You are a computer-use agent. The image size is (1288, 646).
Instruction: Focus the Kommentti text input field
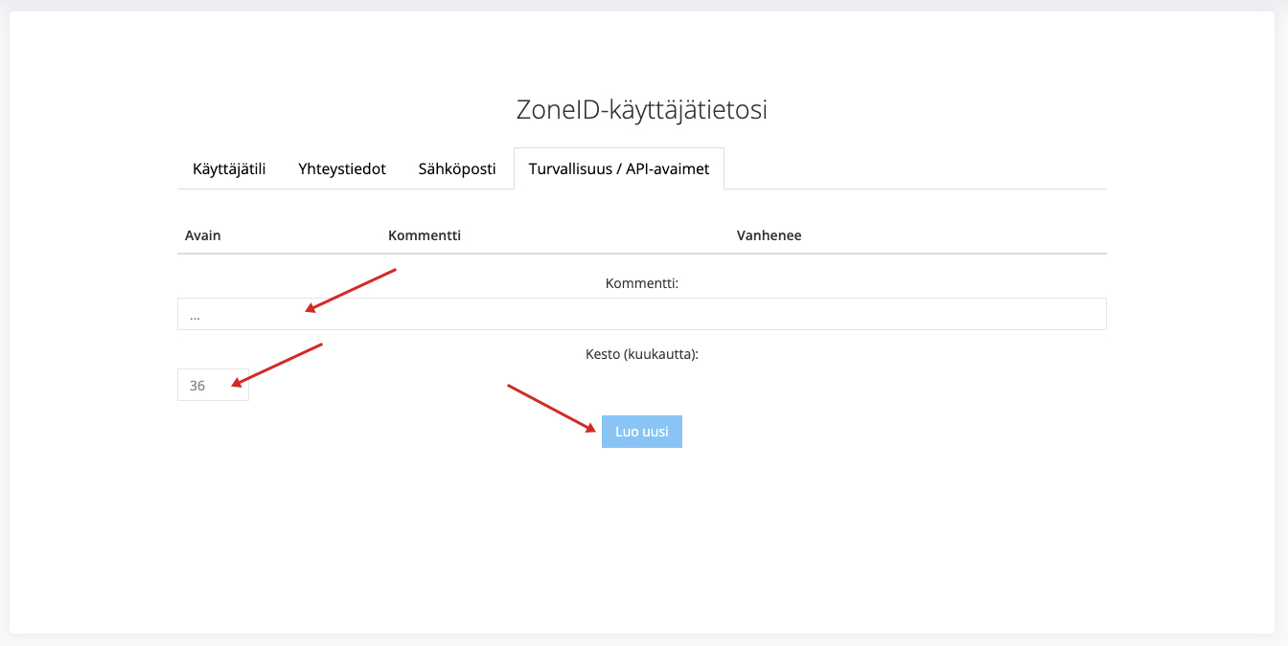641,314
